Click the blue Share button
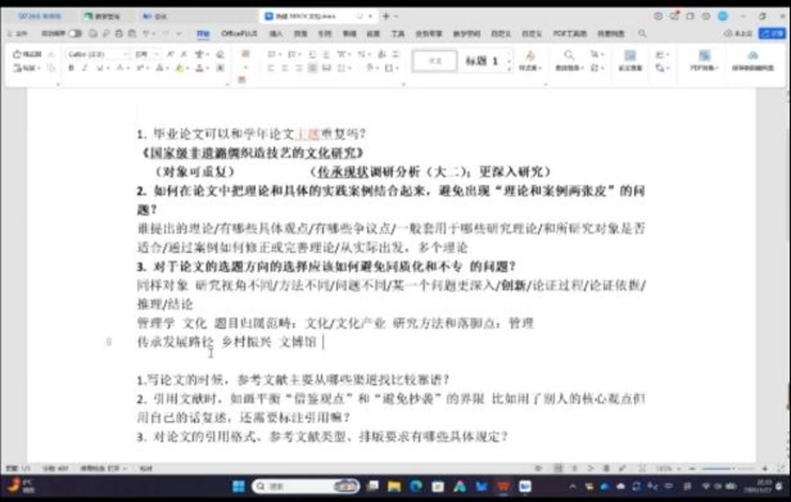791x502 pixels. click(772, 33)
